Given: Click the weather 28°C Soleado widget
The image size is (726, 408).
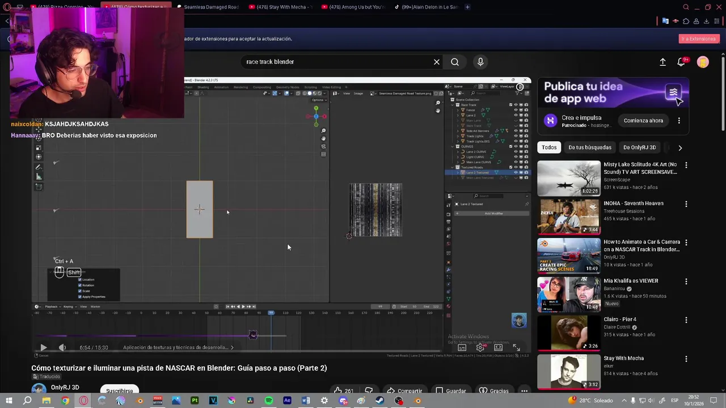Looking at the screenshot, I should [590, 401].
